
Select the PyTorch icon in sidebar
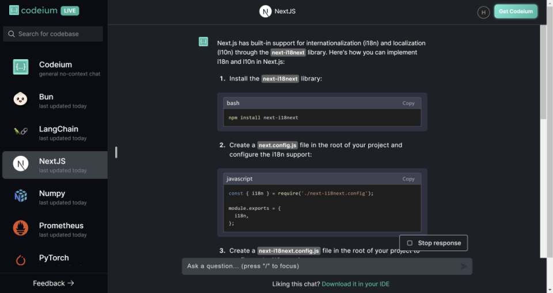[21, 260]
